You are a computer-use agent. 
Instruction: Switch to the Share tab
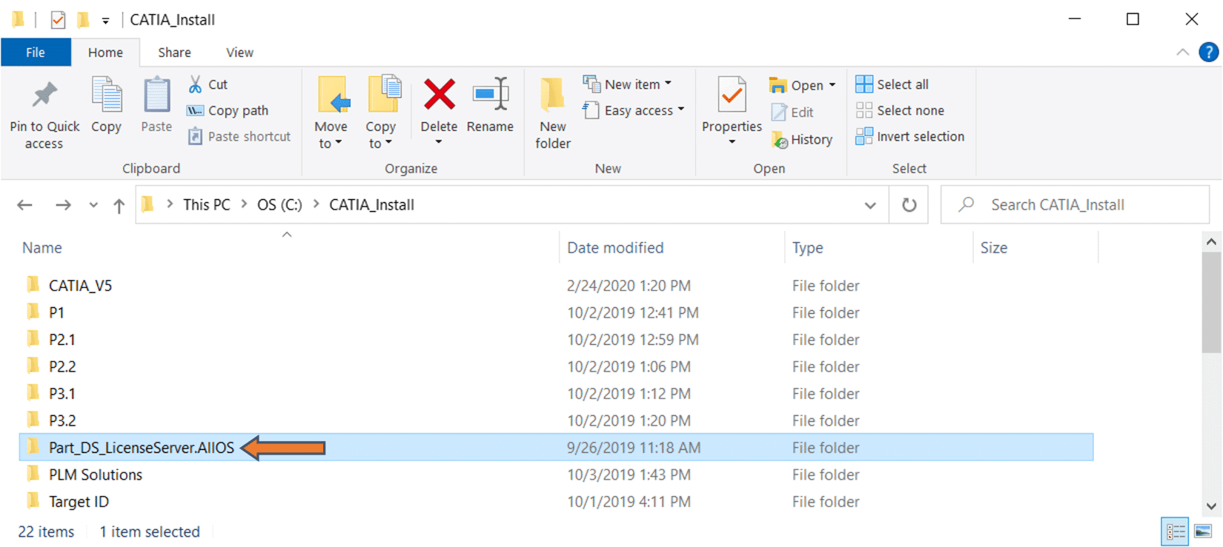tap(174, 53)
